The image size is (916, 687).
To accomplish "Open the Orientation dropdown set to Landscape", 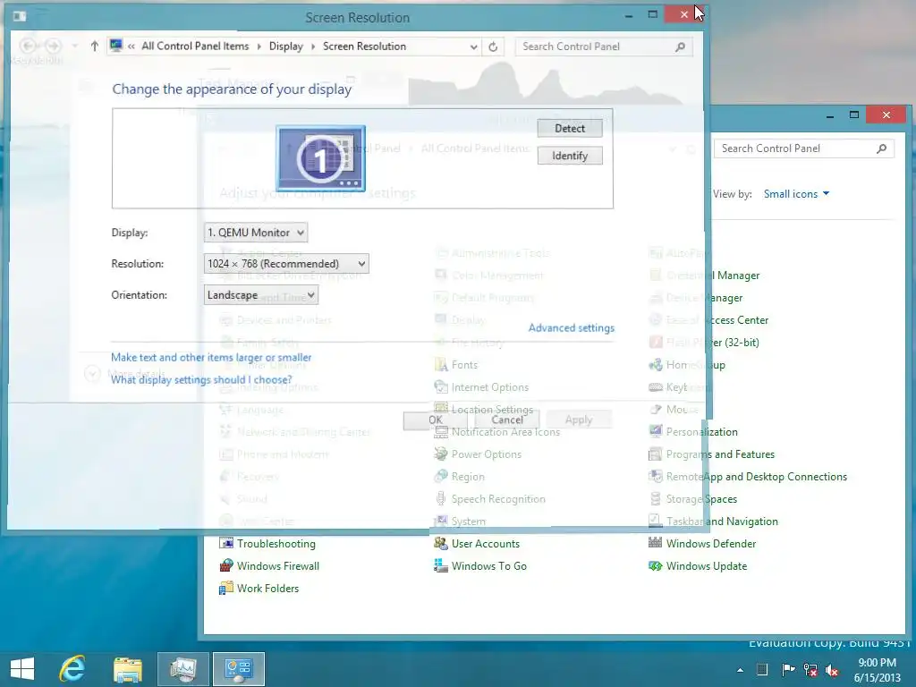I will click(261, 295).
